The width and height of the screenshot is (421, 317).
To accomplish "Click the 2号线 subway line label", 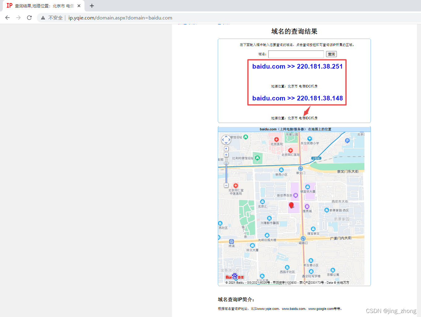I will coord(316,158).
